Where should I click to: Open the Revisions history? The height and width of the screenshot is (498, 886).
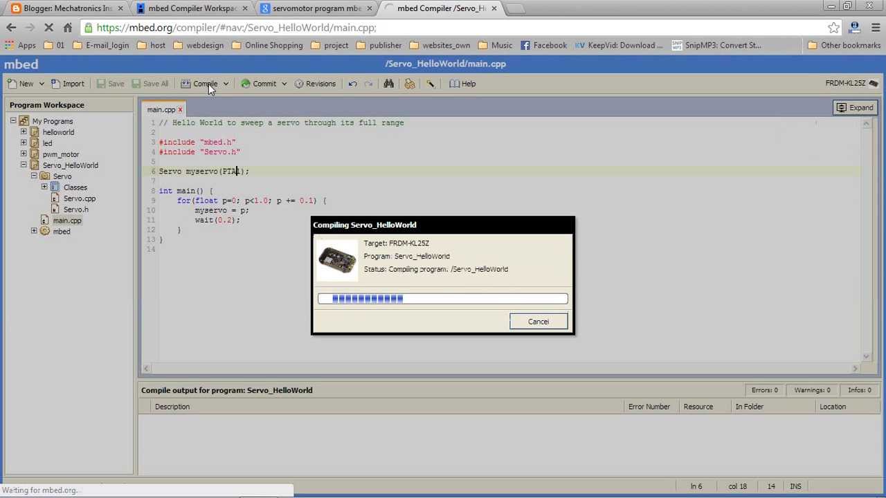(x=315, y=84)
